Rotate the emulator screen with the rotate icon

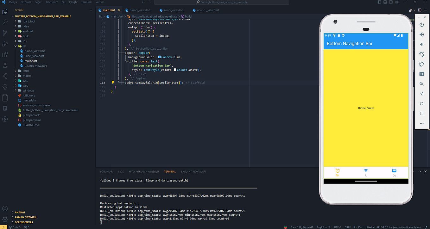click(x=421, y=54)
